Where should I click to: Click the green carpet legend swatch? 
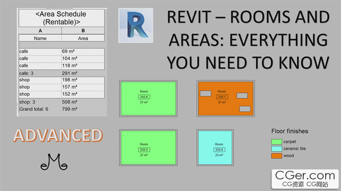pyautogui.click(x=276, y=142)
